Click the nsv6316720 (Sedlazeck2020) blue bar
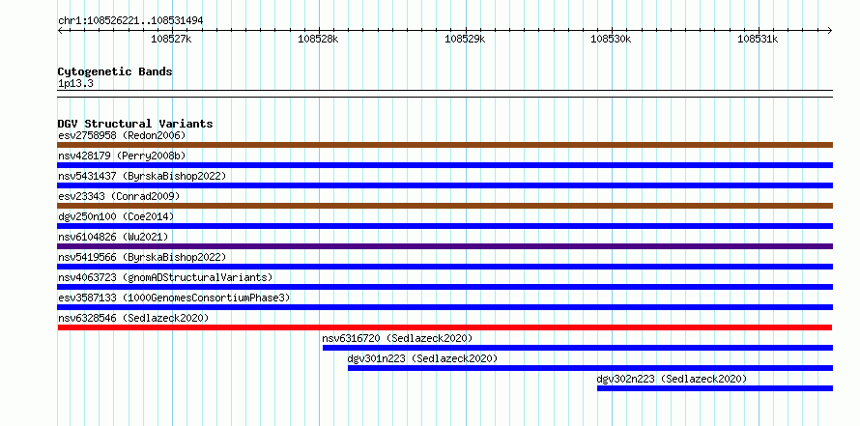Viewport: 860px width, 426px height. click(578, 348)
